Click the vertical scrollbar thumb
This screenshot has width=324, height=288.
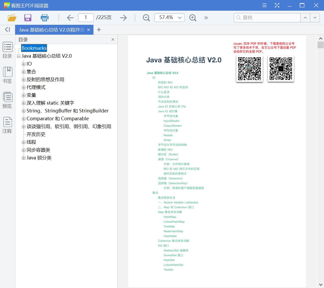(x=321, y=45)
